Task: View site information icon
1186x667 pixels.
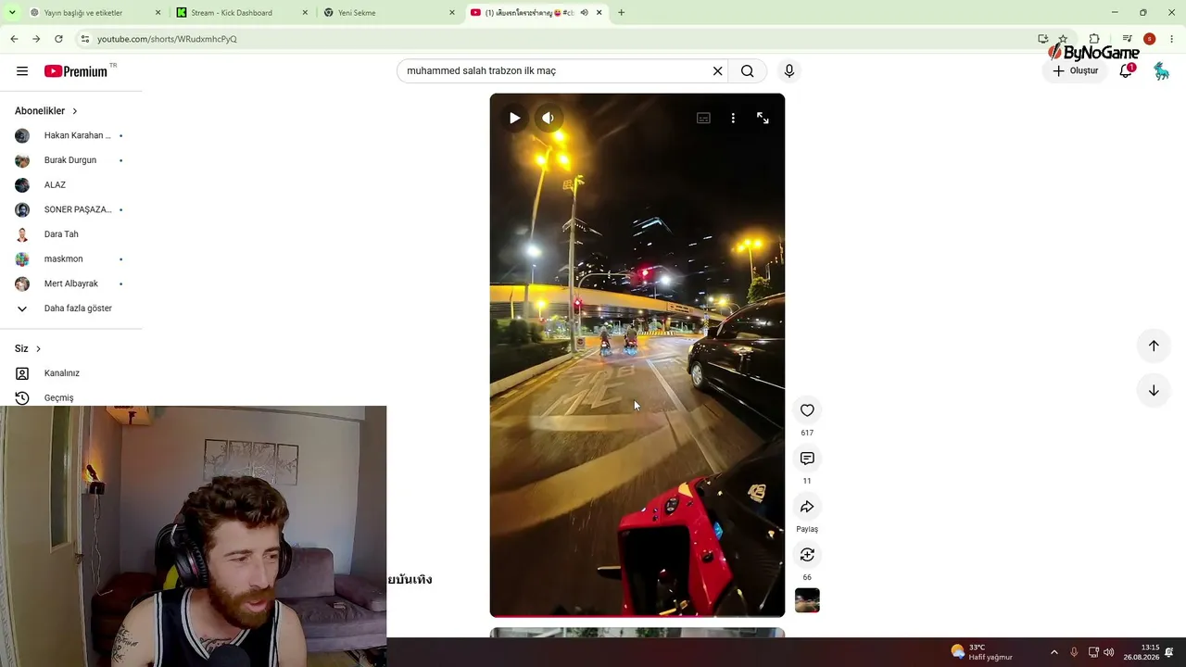Action: point(84,39)
